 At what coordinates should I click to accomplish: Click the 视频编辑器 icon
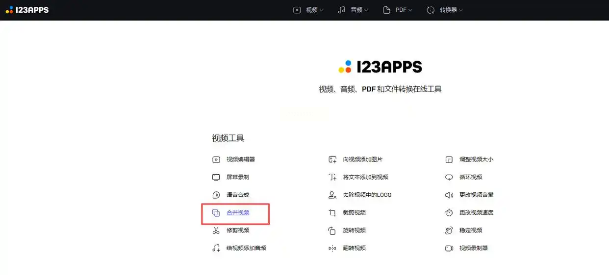216,160
